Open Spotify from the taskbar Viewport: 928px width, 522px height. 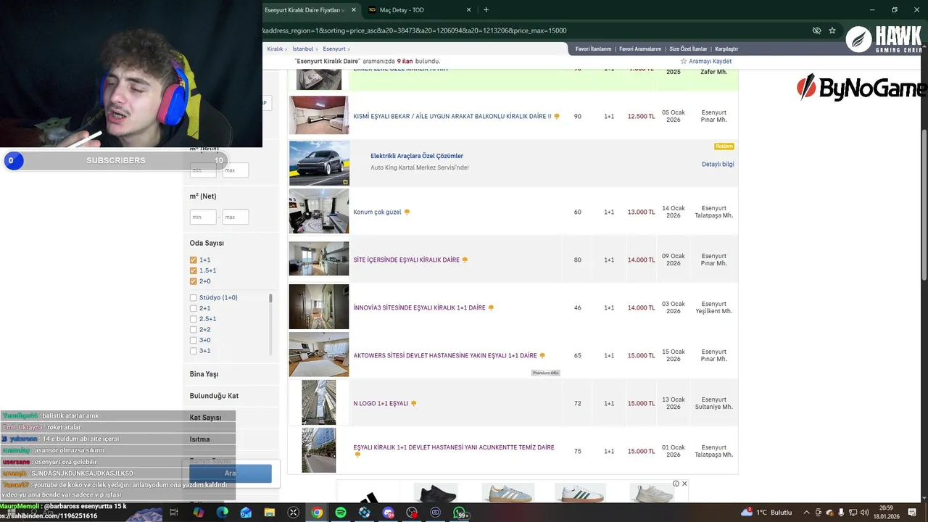pyautogui.click(x=341, y=513)
